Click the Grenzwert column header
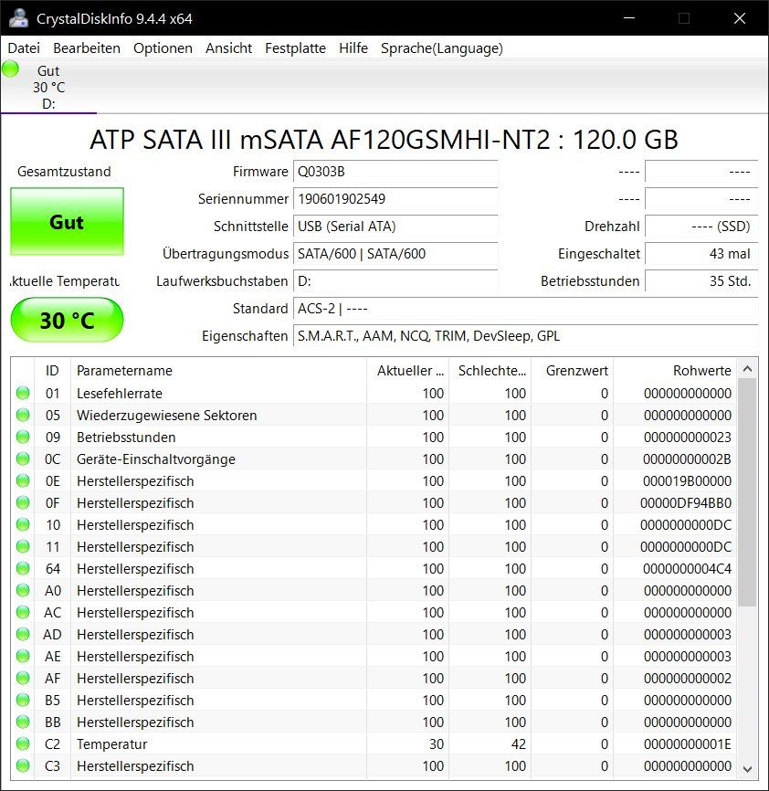 click(572, 371)
